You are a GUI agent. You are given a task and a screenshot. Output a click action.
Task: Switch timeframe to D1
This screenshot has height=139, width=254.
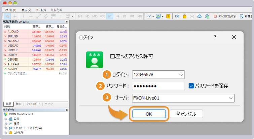point(124,16)
